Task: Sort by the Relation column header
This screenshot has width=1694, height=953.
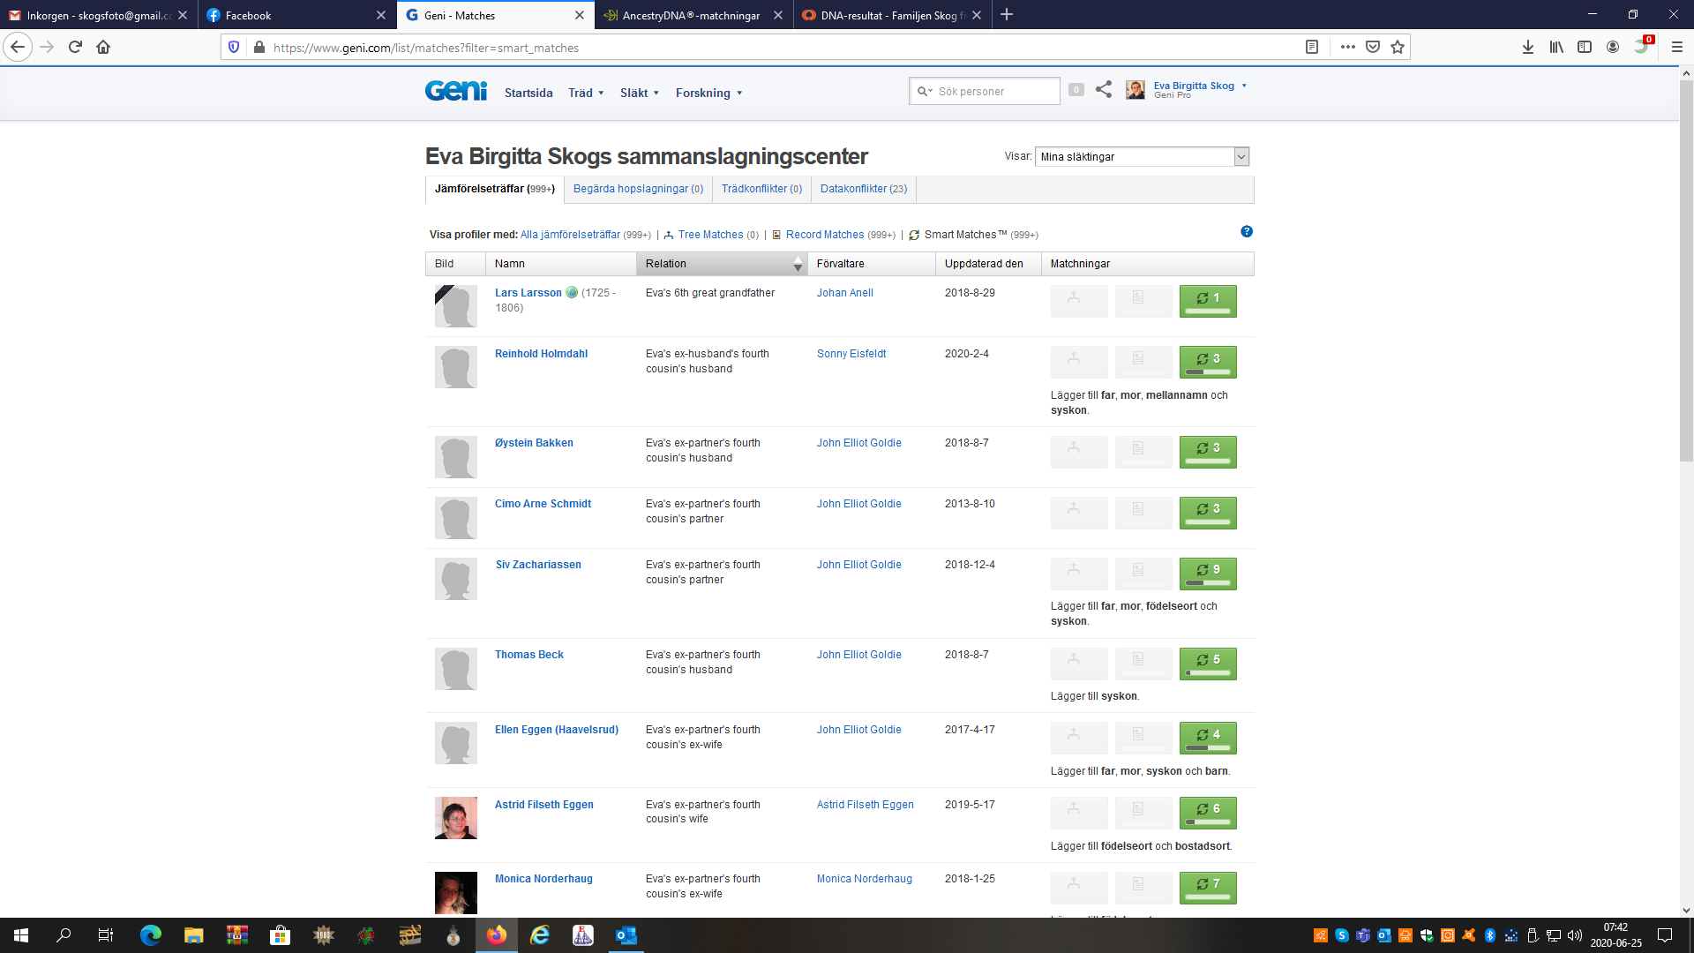Action: click(x=721, y=264)
